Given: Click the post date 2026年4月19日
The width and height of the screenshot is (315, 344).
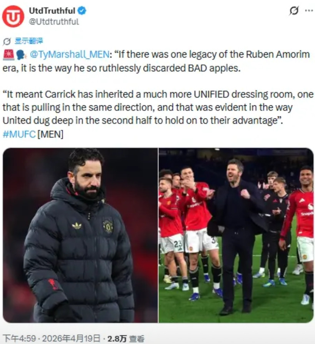Looking at the screenshot, I should pyautogui.click(x=71, y=338).
